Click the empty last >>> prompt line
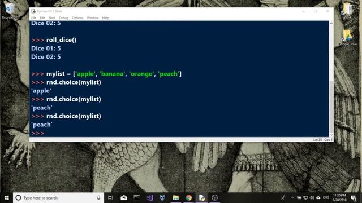Image resolution: width=362 pixels, height=203 pixels. (x=38, y=133)
